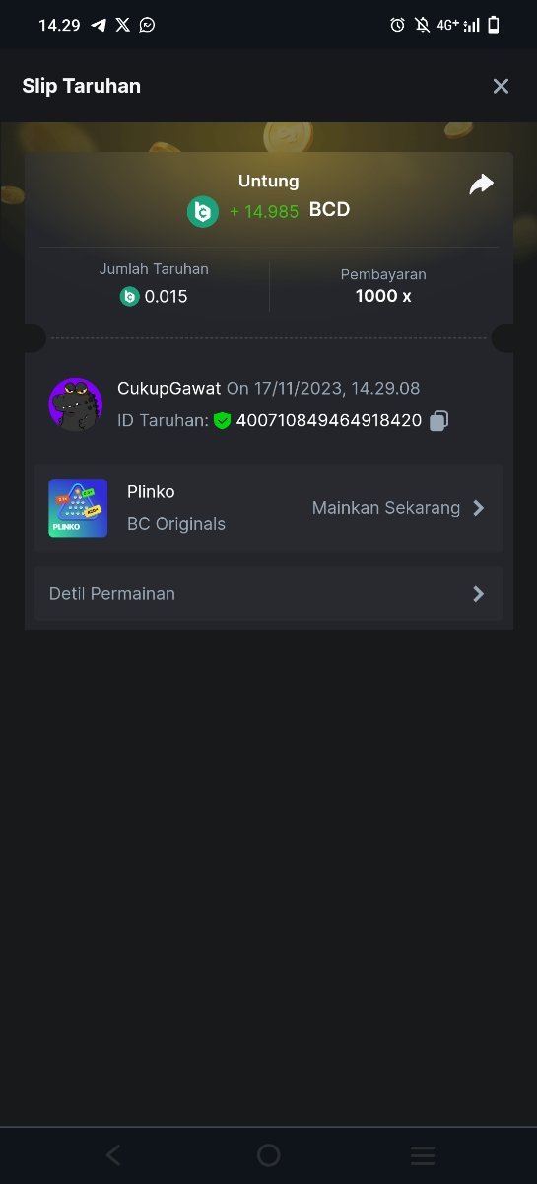Viewport: 537px width, 1184px height.
Task: Tap the WhatsApp notification icon
Action: pos(147,25)
